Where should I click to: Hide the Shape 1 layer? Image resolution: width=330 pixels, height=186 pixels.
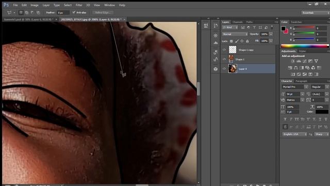click(x=224, y=59)
